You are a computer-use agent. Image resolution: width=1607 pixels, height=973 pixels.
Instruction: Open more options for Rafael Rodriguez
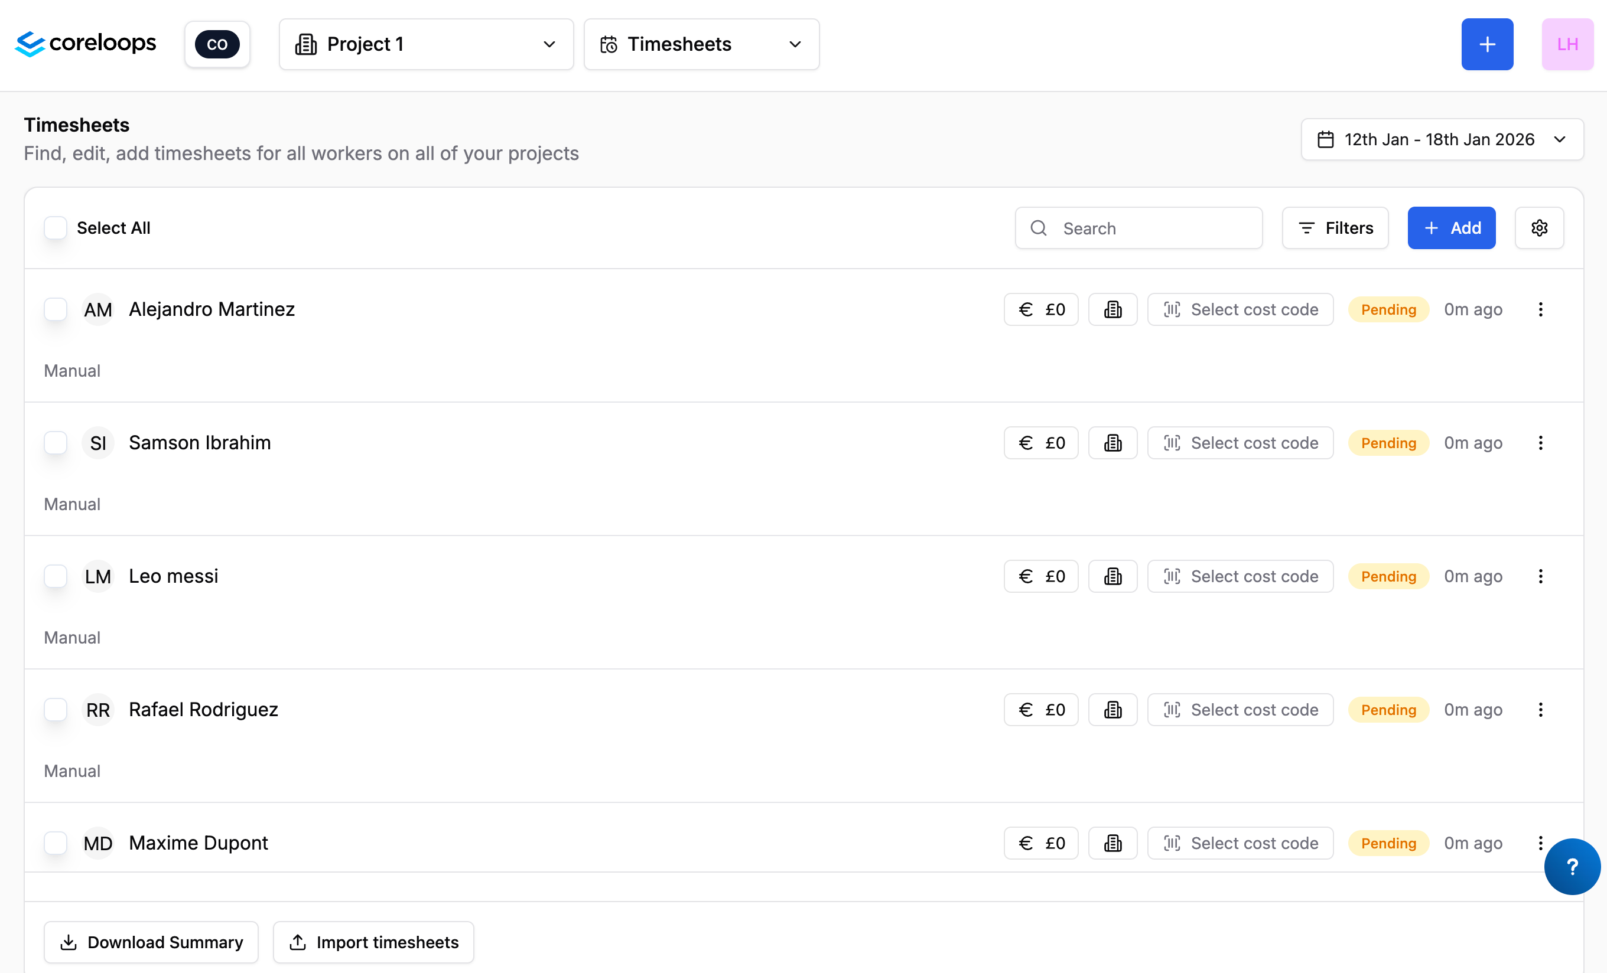[x=1540, y=710]
